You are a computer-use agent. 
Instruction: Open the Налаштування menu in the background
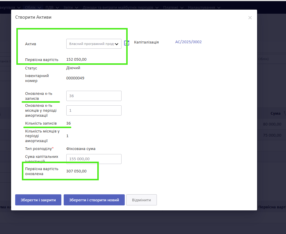(x=204, y=8)
